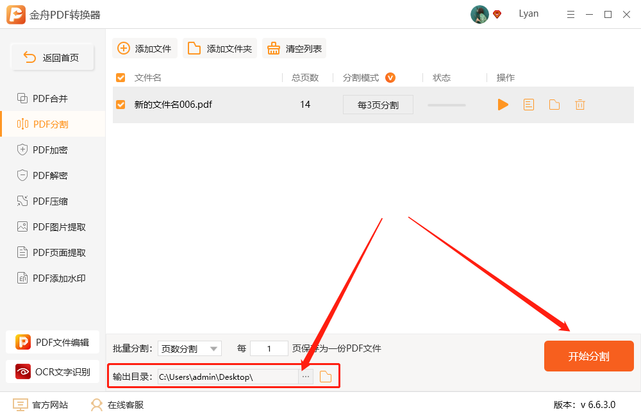Open the PDF压缩 tool
The height and width of the screenshot is (417, 641).
pyautogui.click(x=53, y=201)
